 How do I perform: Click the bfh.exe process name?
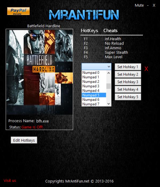coord(42,121)
